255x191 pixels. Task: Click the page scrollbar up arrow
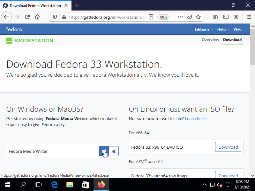pyautogui.click(x=252, y=26)
